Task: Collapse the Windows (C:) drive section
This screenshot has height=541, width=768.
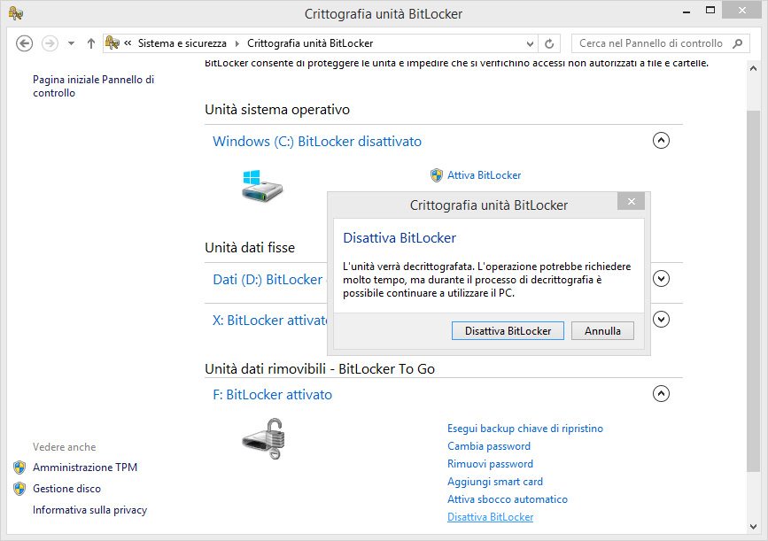Action: click(x=661, y=140)
